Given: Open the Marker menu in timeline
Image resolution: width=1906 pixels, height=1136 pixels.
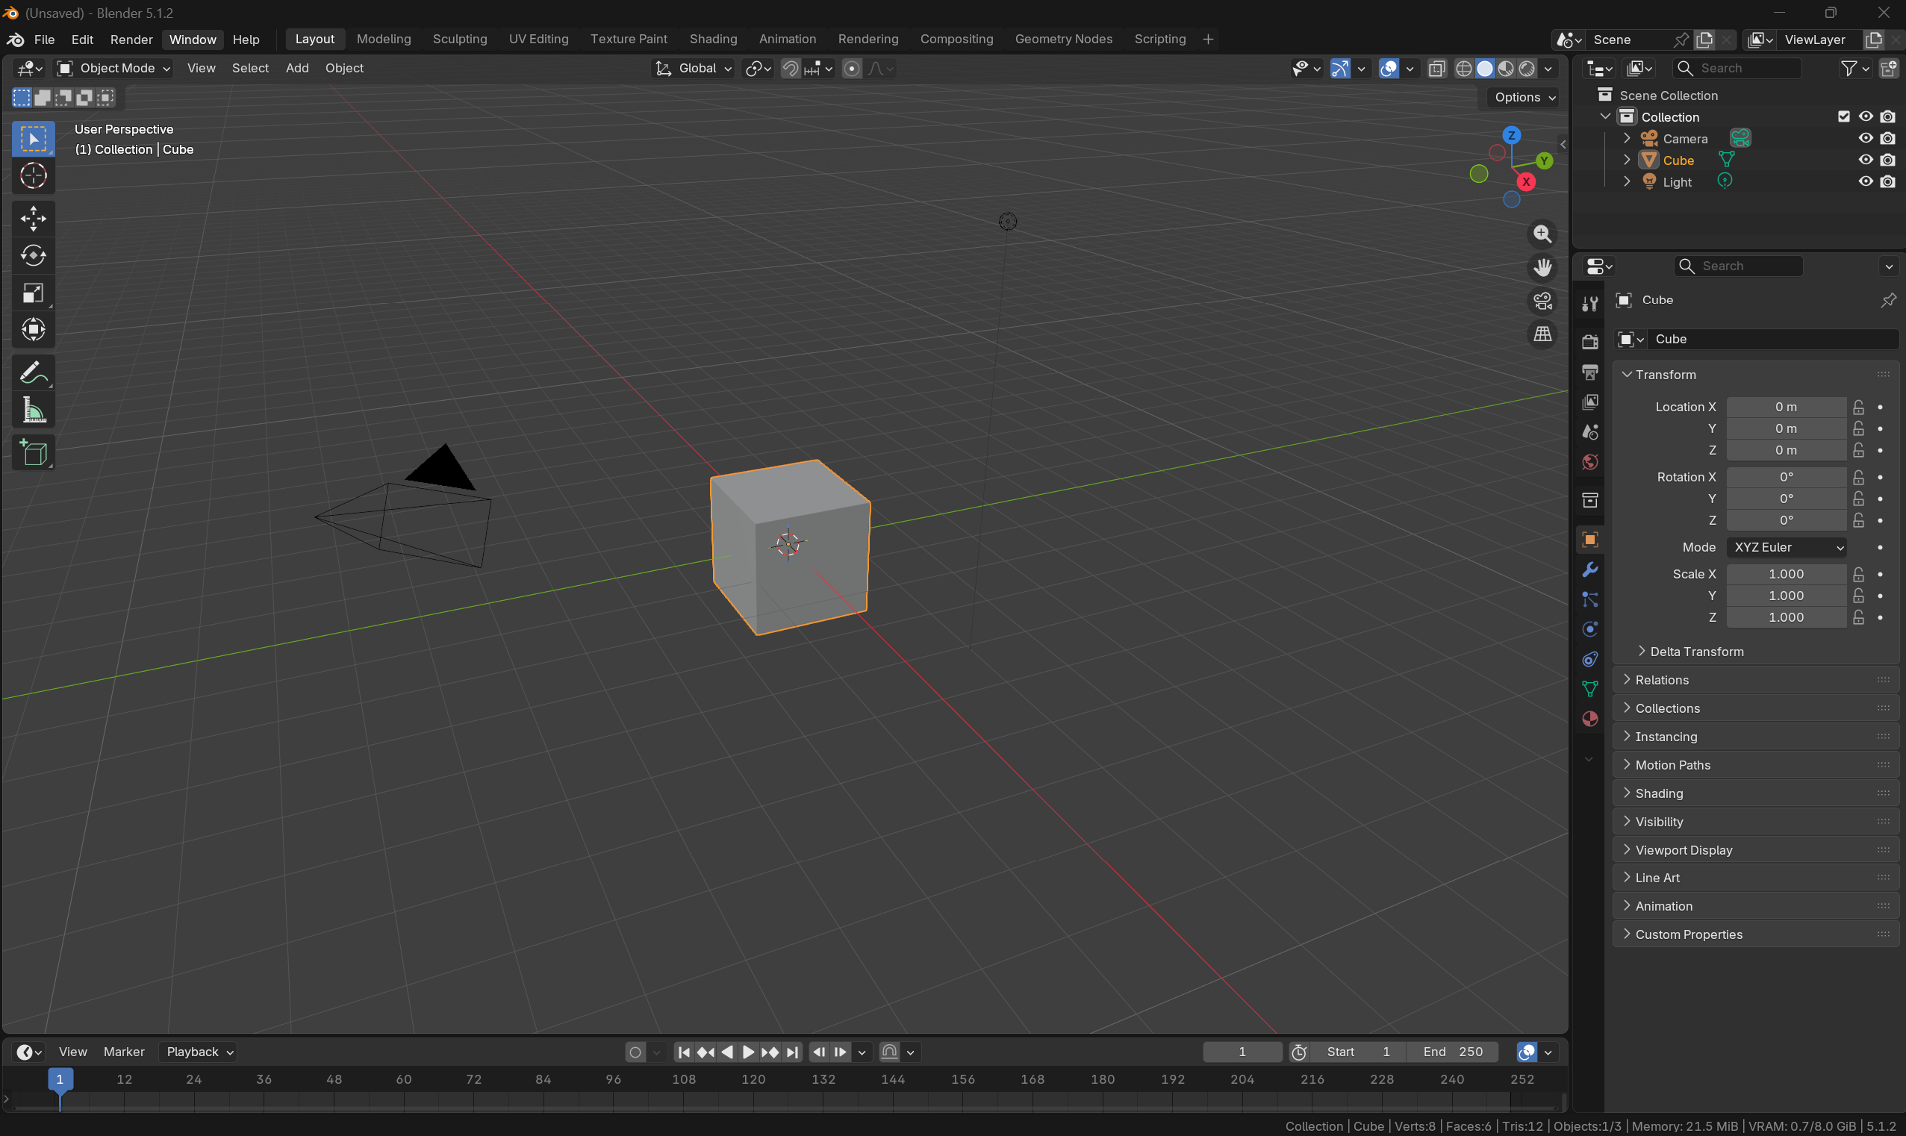Looking at the screenshot, I should [x=124, y=1052].
